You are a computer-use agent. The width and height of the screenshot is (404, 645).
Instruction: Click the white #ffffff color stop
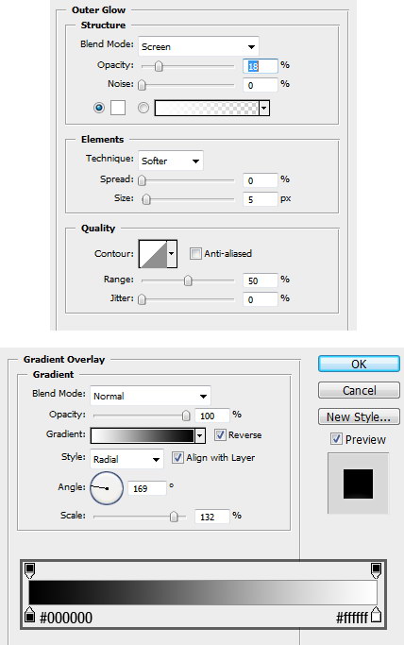pos(376,615)
